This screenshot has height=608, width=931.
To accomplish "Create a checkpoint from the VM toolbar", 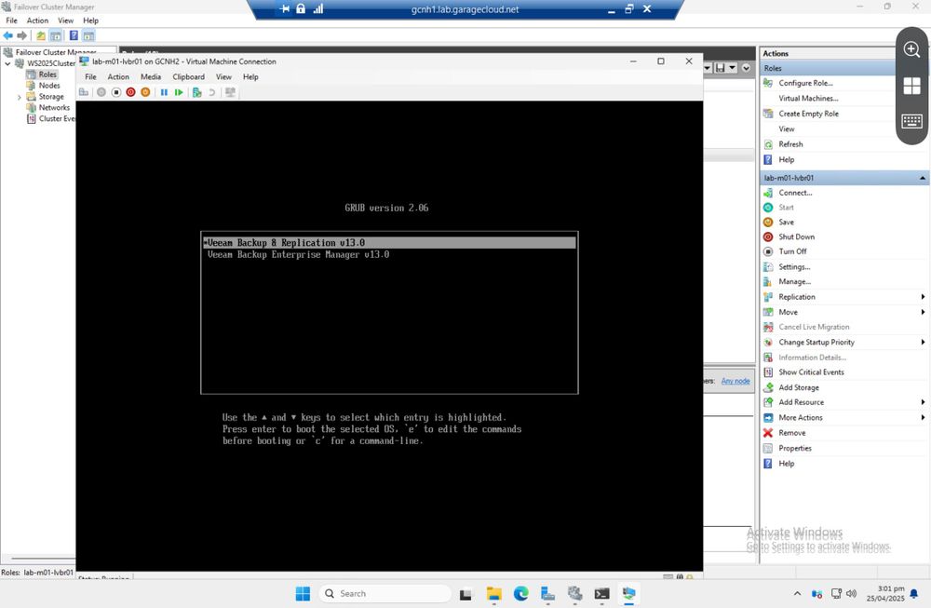I will click(196, 91).
